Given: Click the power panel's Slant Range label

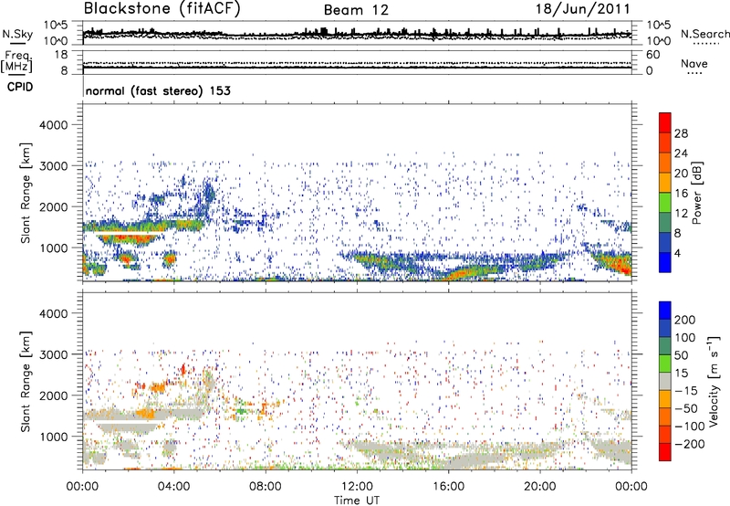Looking at the screenshot, I should pos(26,193).
